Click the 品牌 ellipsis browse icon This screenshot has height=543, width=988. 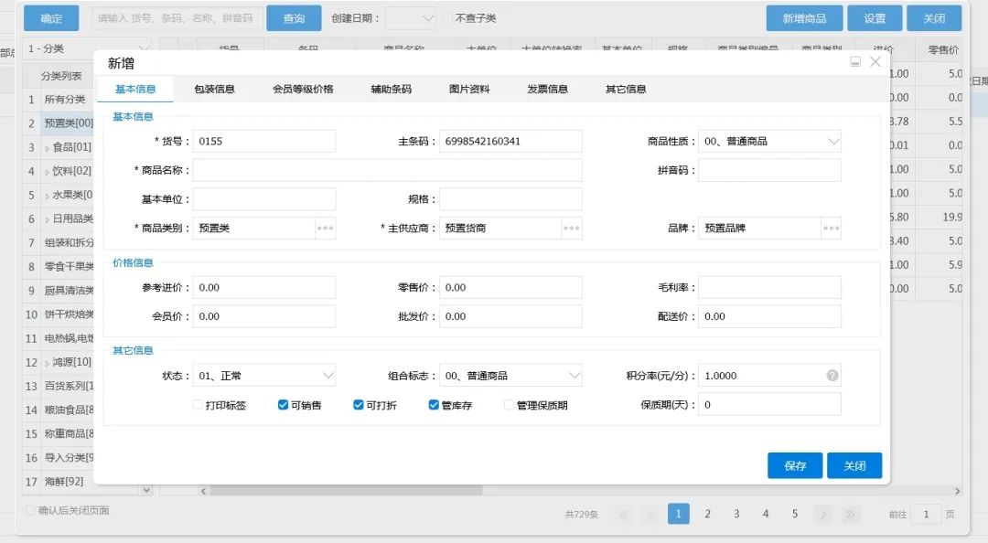(831, 228)
